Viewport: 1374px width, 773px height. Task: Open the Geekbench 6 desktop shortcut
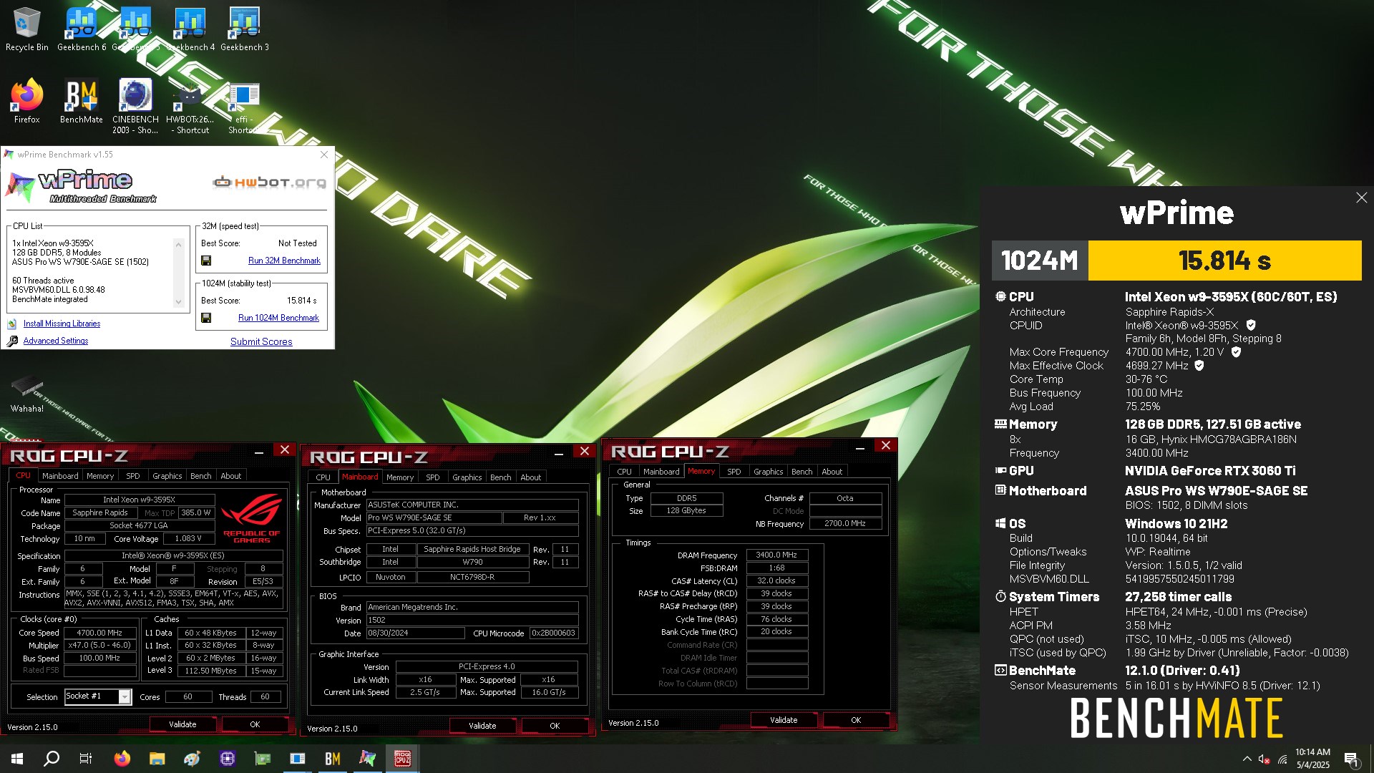(x=82, y=29)
